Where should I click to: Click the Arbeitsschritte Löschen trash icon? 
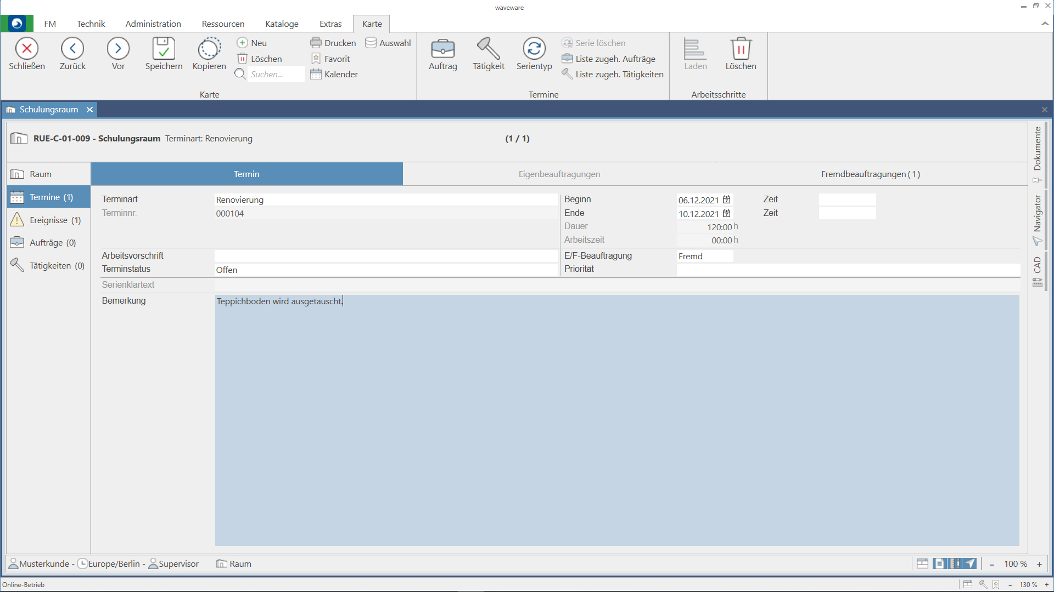741,49
